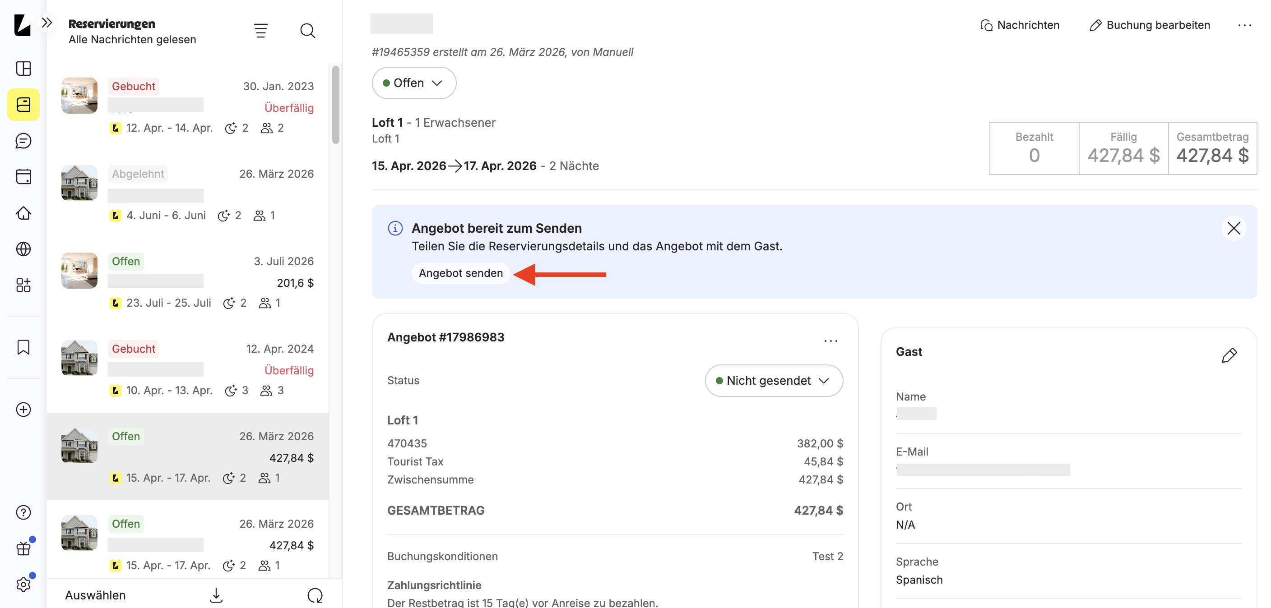Click the reservation list scrollbar
Viewport: 1271px width, 608px height.
pos(335,105)
